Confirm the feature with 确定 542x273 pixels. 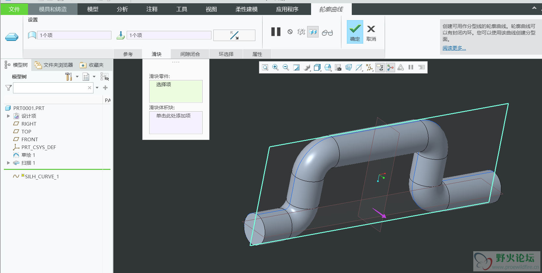pyautogui.click(x=355, y=32)
